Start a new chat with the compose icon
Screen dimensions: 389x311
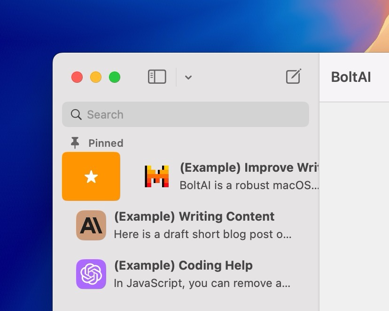[293, 77]
